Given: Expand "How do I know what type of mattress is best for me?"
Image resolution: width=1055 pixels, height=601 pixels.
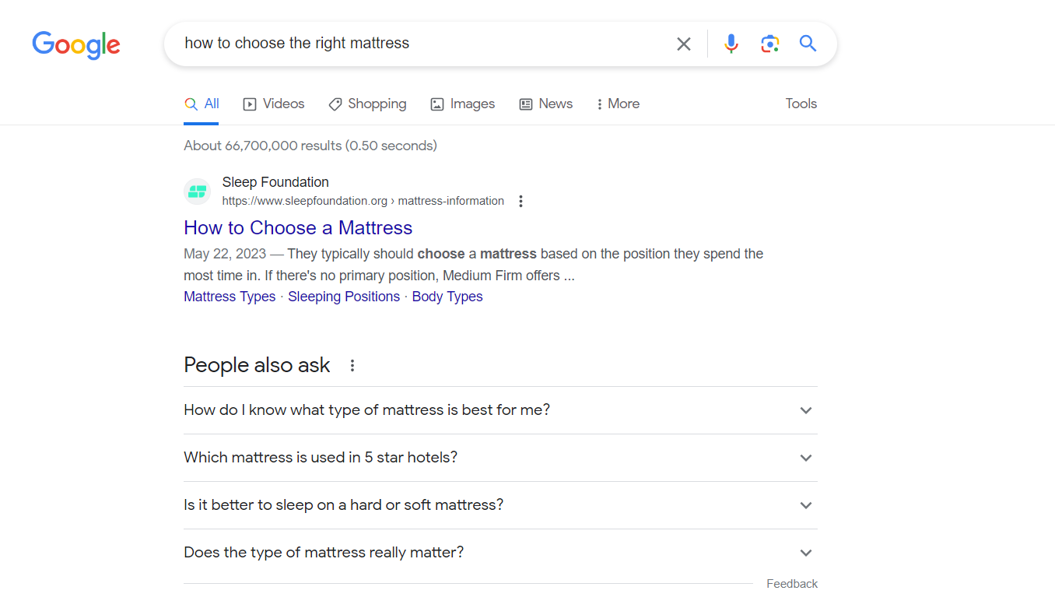Looking at the screenshot, I should click(806, 410).
